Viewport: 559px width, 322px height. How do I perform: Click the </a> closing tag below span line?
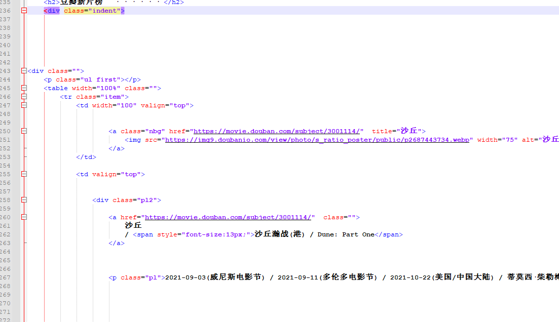[117, 244]
